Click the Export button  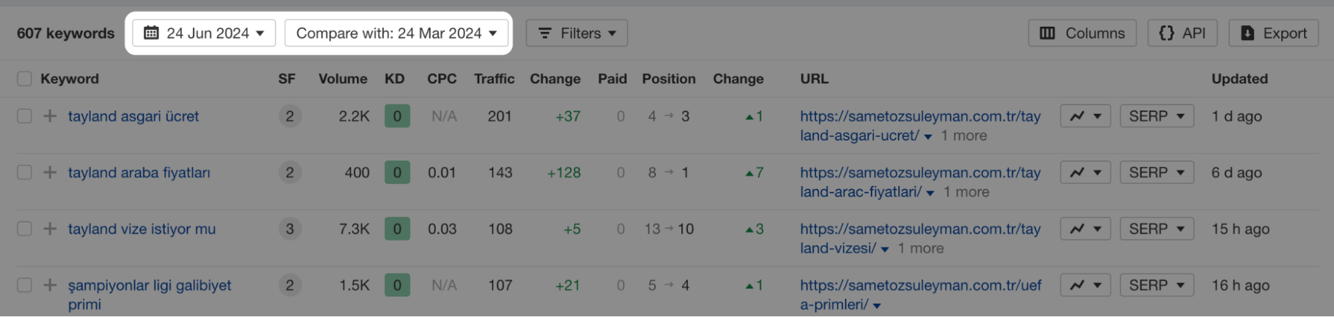(x=1273, y=33)
